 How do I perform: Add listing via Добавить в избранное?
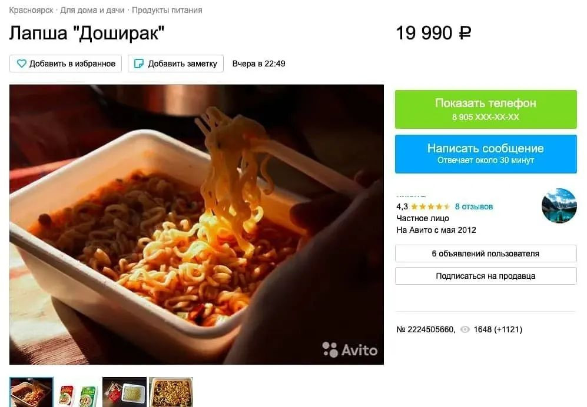tap(65, 64)
